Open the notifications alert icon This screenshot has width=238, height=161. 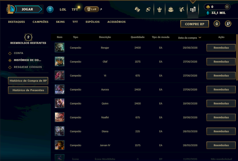50,10
